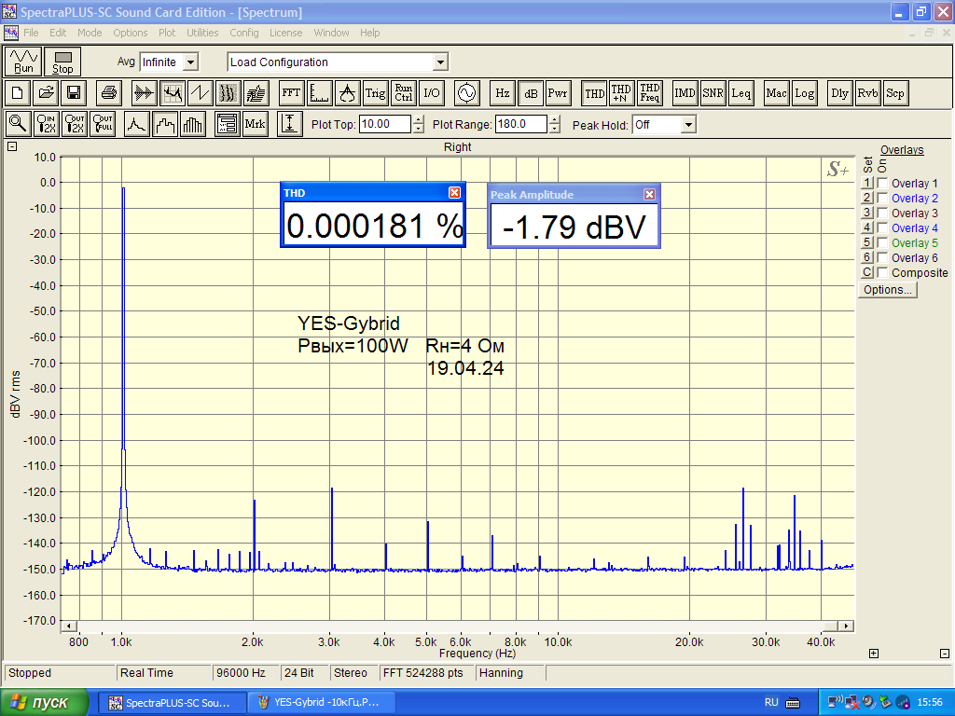Enable the Overlay 6 checkbox
Viewport: 955px width, 716px height.
pos(882,257)
